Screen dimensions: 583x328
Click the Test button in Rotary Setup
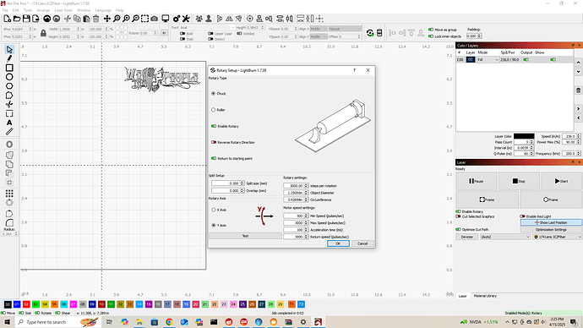[245, 236]
